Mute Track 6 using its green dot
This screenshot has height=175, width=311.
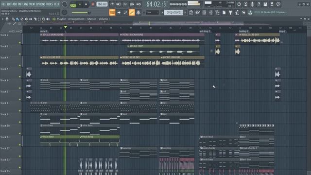(20, 88)
